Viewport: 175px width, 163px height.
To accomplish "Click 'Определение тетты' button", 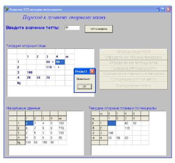I will 133,86.
